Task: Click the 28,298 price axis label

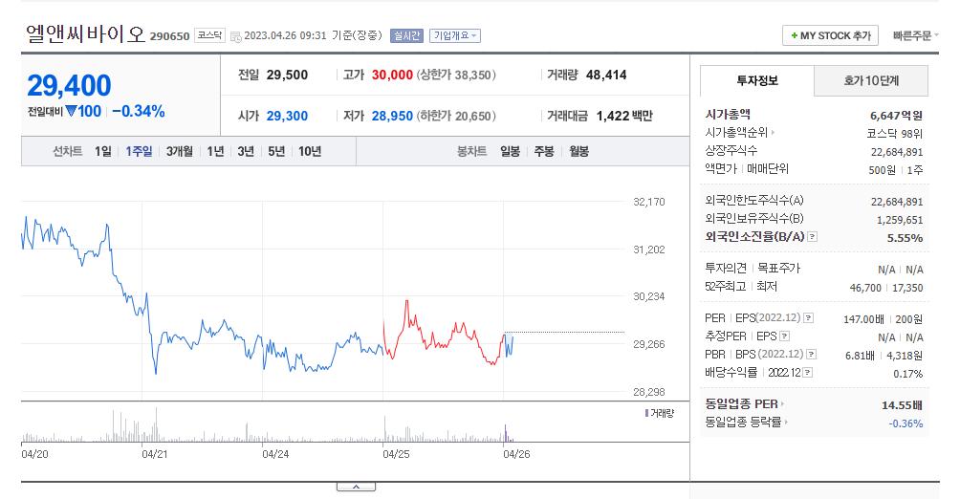Action: coord(649,392)
